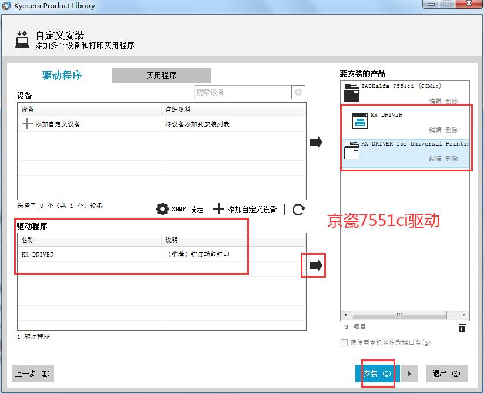Click the horizontal scrollbar in product list

400,315
